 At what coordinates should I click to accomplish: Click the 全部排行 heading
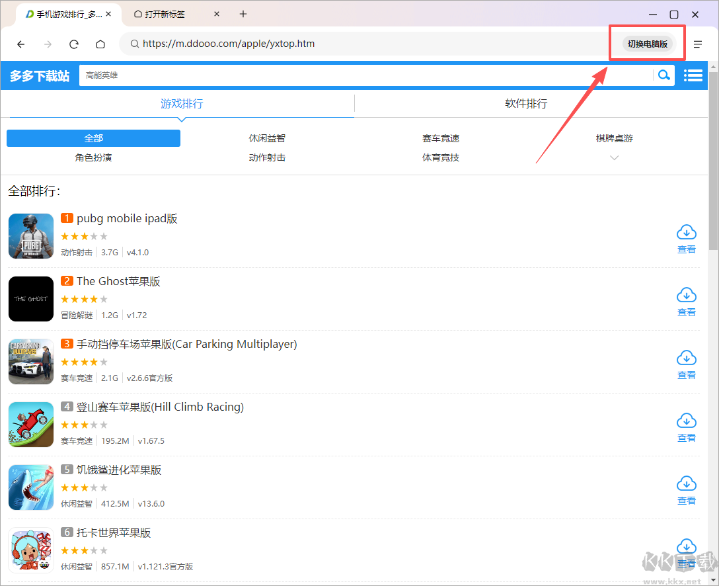click(34, 191)
